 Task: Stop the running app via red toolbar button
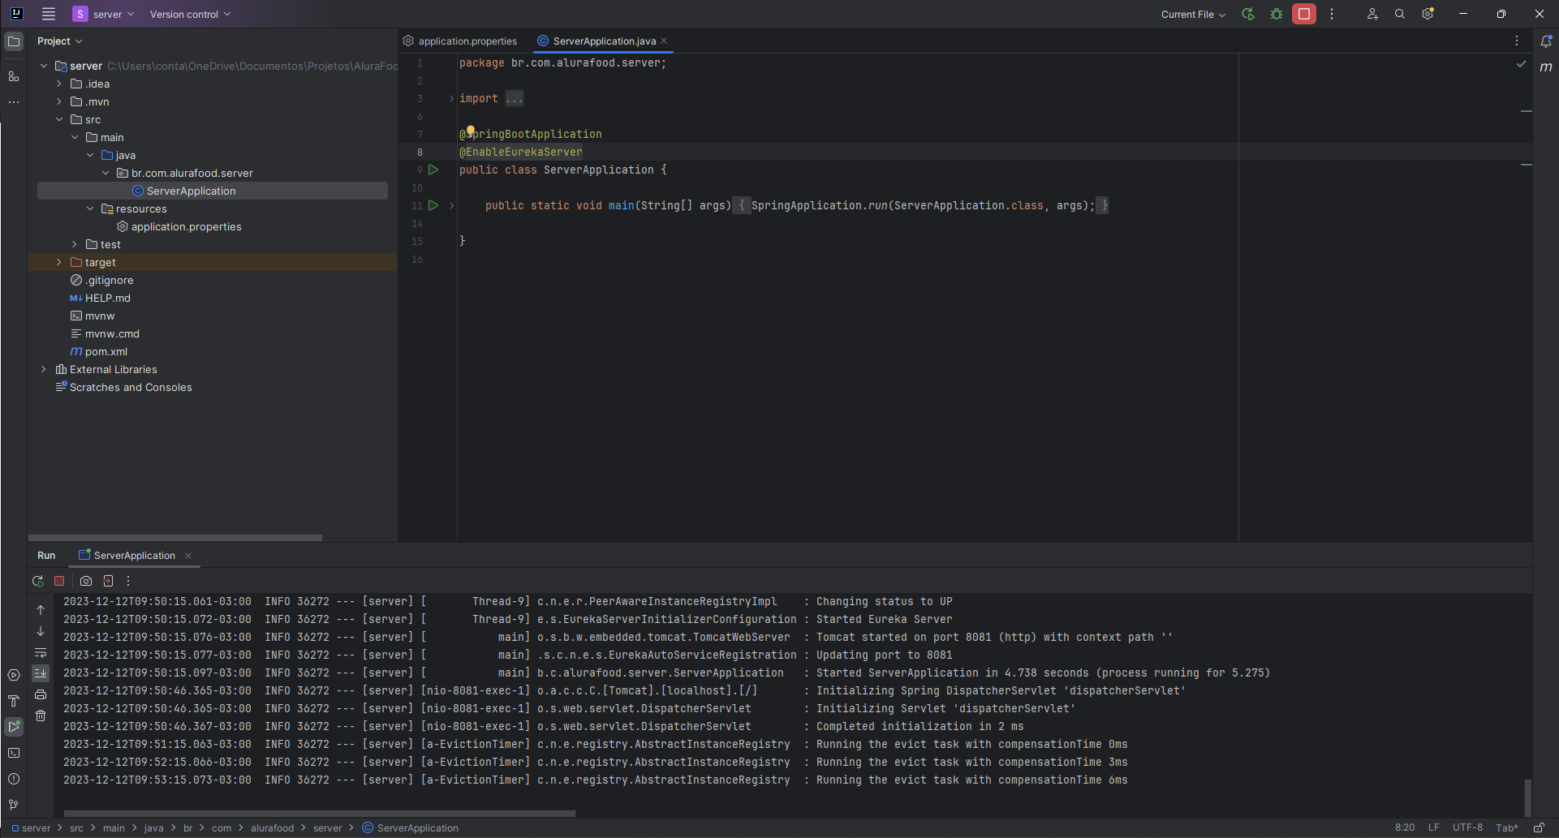click(x=1304, y=14)
